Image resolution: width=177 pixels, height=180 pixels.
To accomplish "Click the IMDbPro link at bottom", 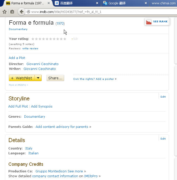I will 91,176.
